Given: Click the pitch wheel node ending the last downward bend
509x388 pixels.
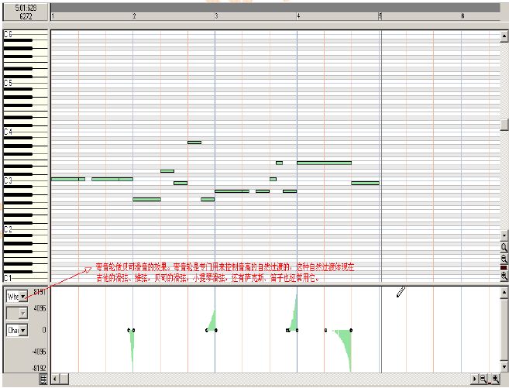Looking at the screenshot, I should (351, 330).
